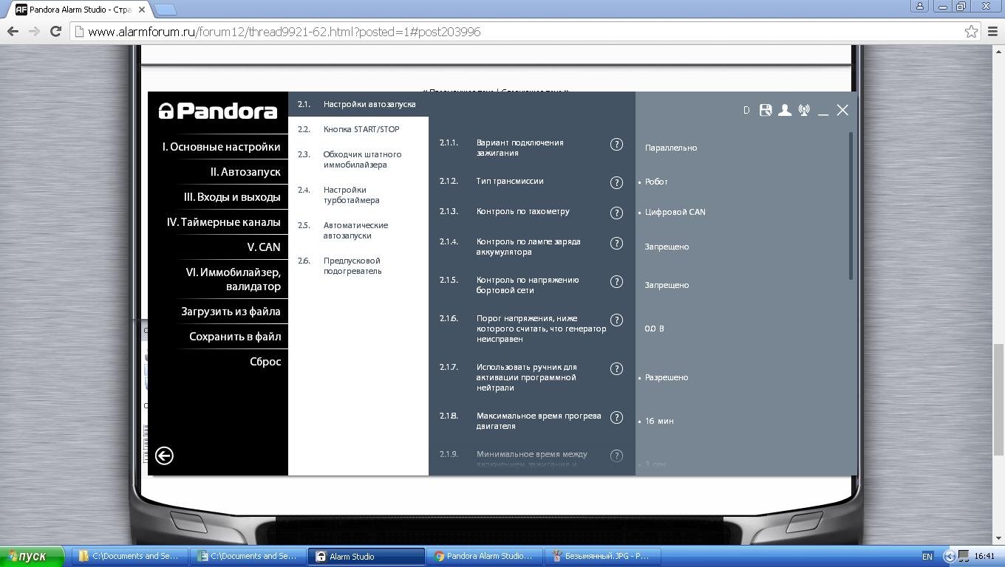Change Запрещено for battery charge lamp control

(x=667, y=247)
